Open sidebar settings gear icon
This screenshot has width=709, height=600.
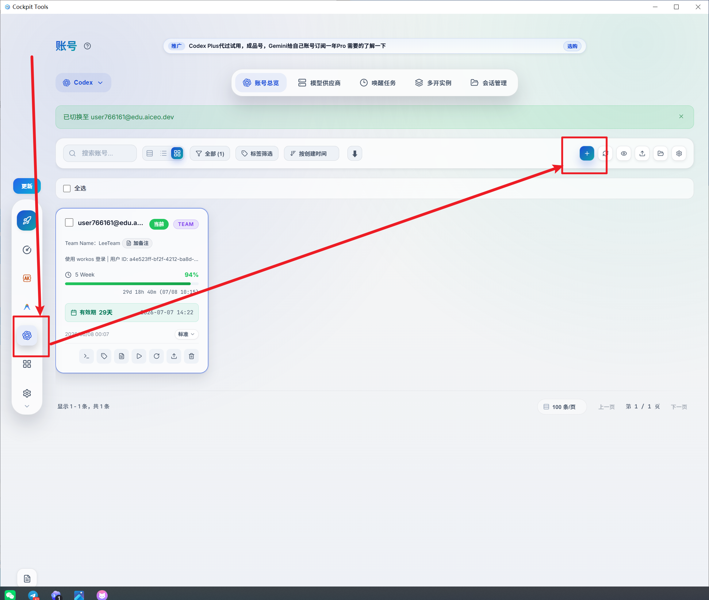(27, 393)
